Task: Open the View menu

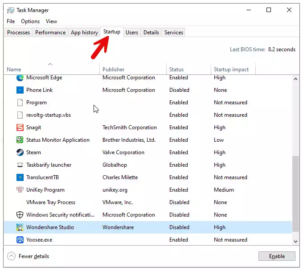Action: coord(51,21)
